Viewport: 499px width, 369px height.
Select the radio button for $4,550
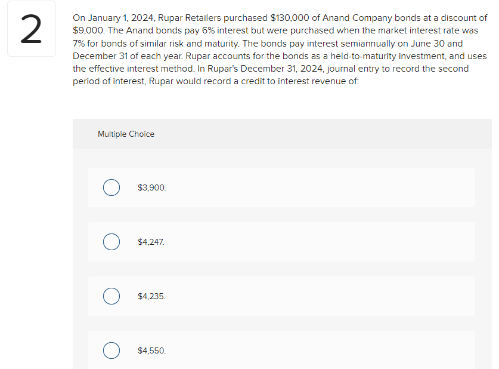point(111,350)
